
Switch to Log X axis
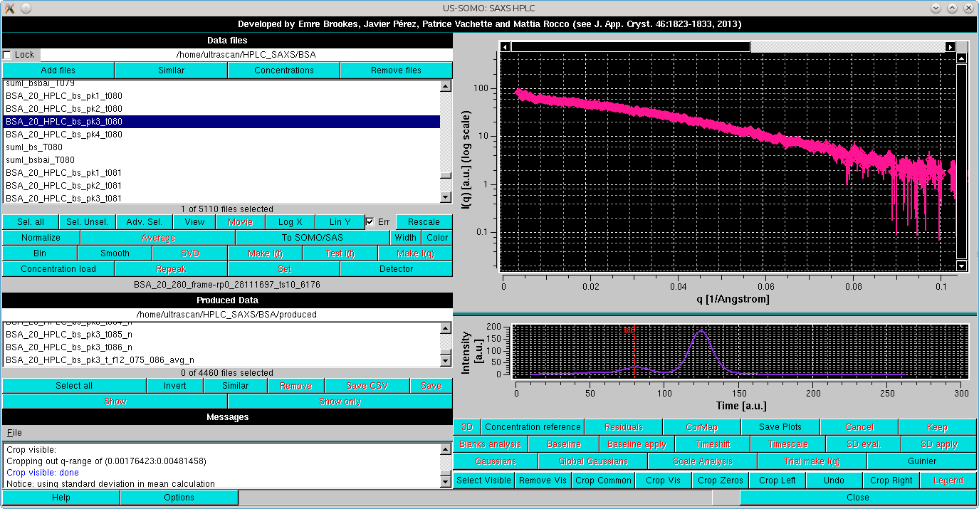(290, 222)
